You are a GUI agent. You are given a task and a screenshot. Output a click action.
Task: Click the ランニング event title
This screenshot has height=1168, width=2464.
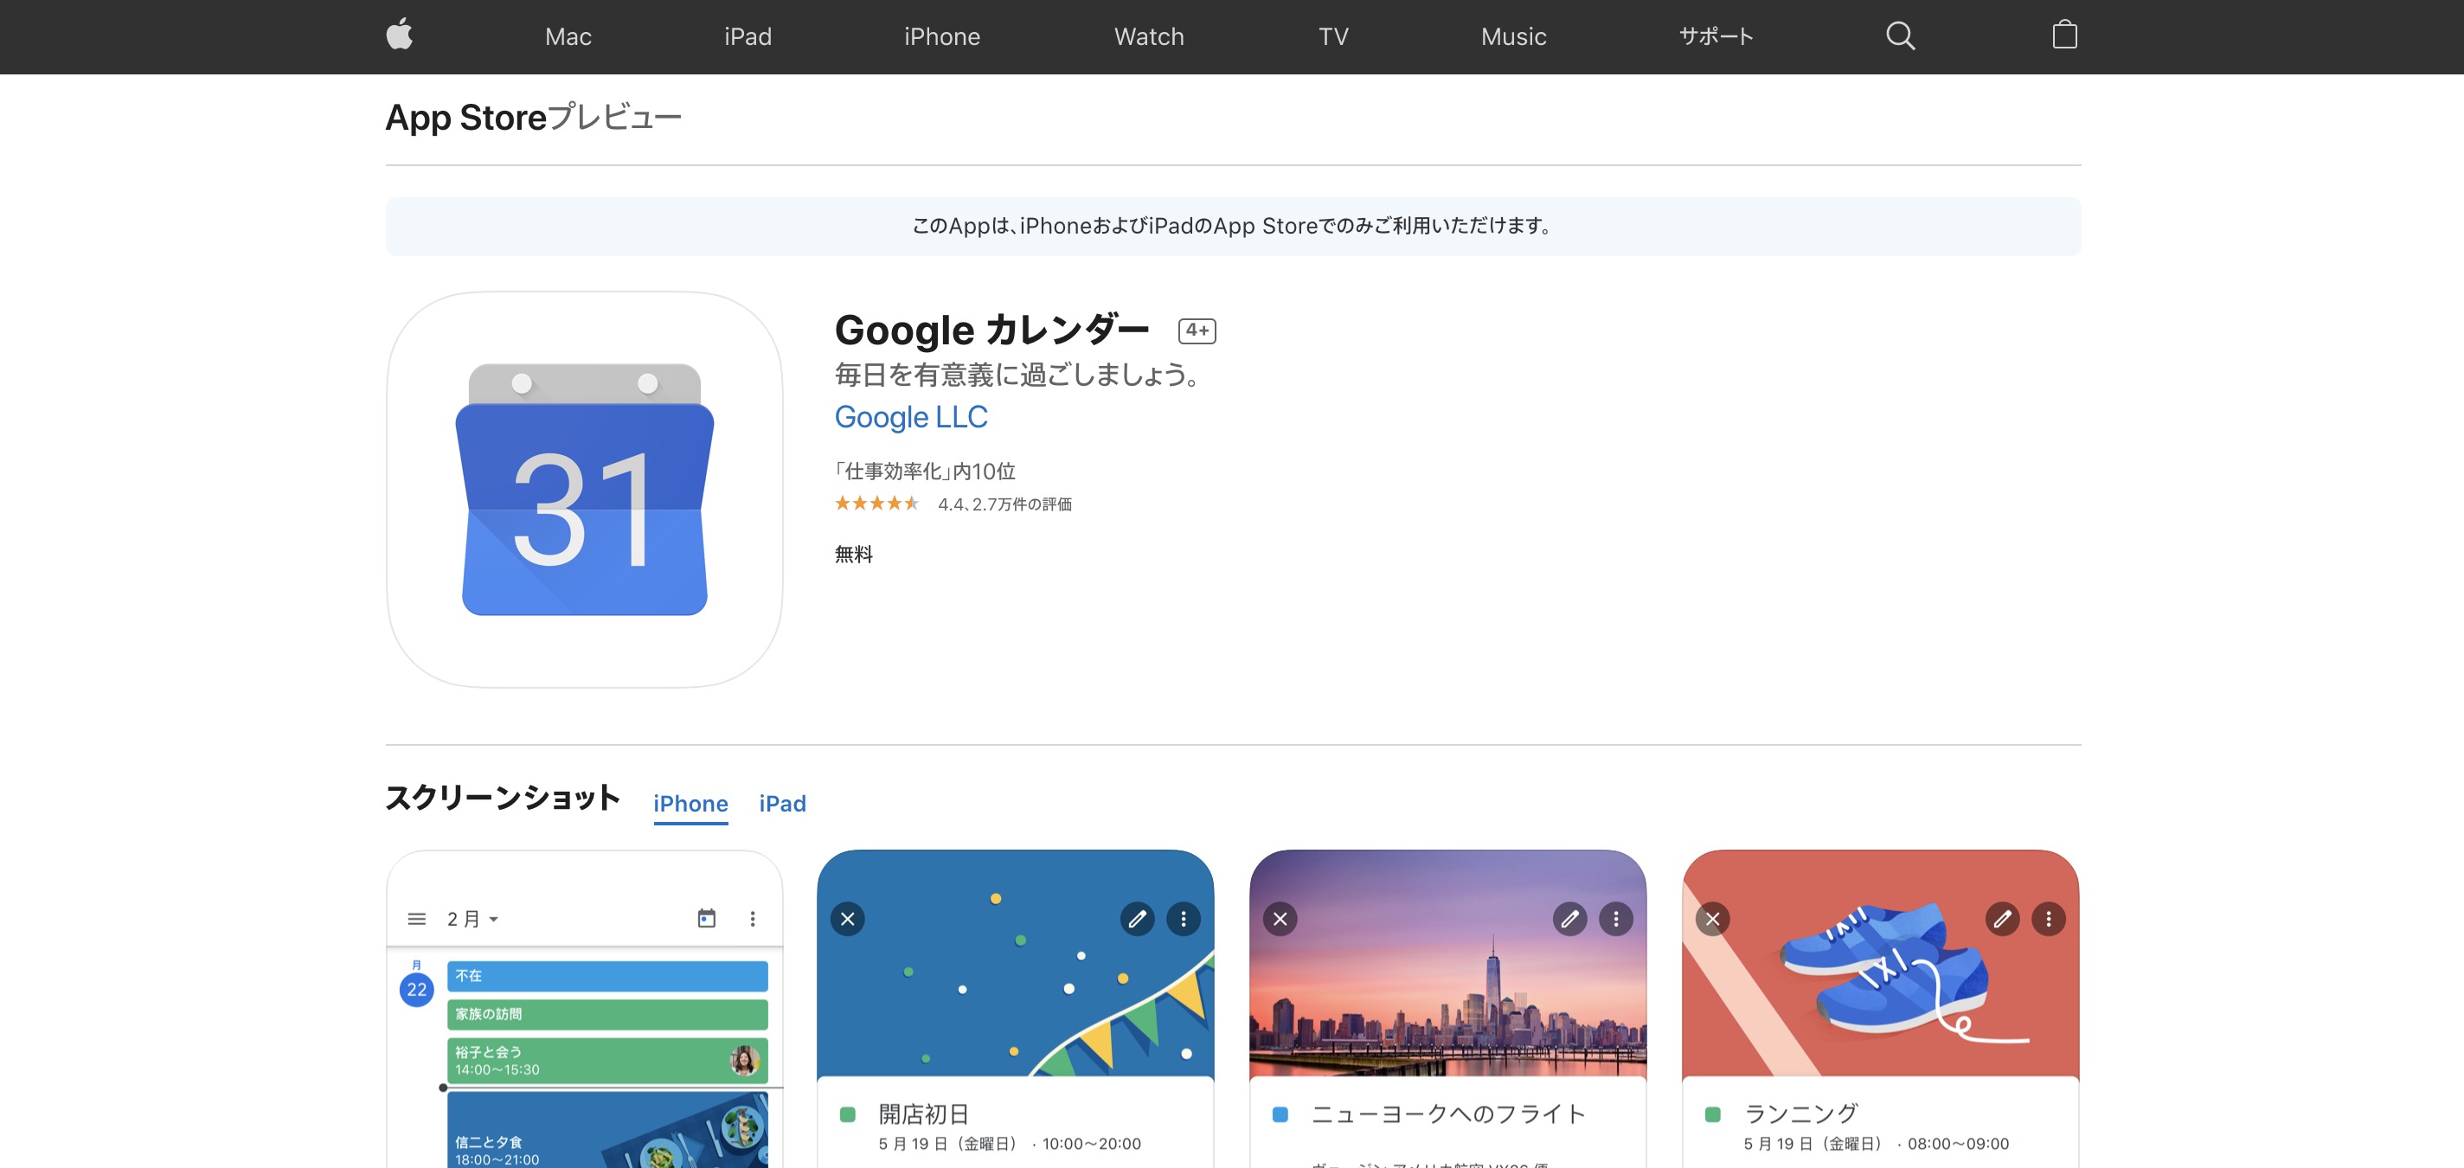[1800, 1114]
